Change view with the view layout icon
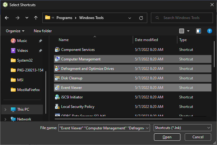217x145 pixels. point(182,31)
